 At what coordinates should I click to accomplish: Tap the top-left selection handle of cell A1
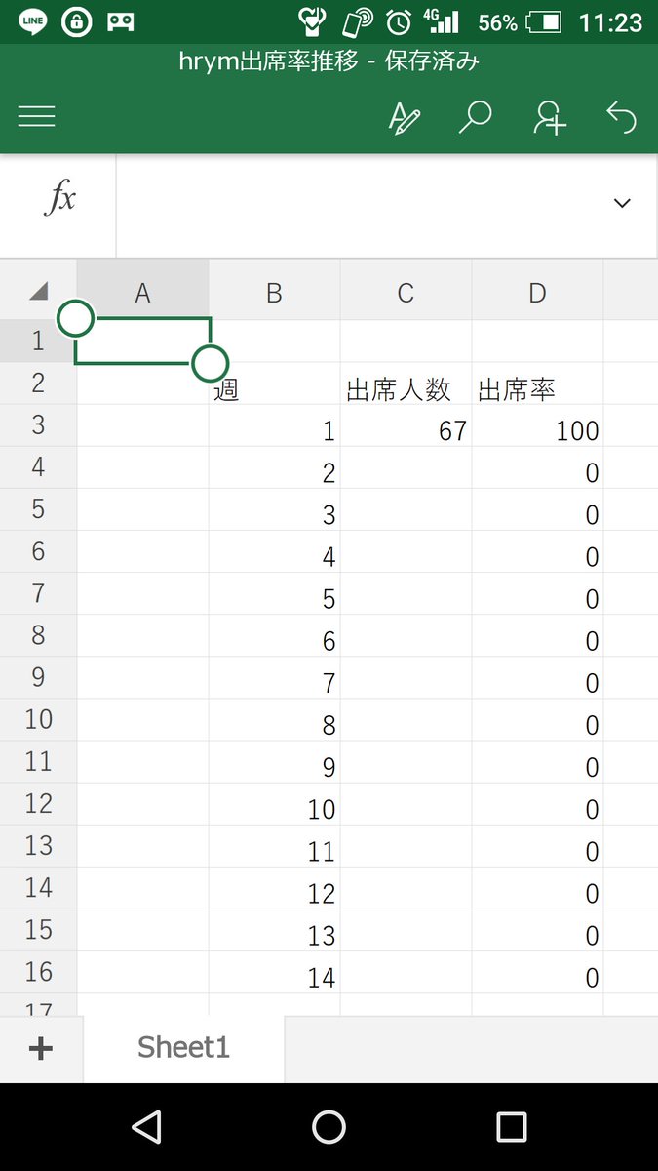(x=76, y=317)
